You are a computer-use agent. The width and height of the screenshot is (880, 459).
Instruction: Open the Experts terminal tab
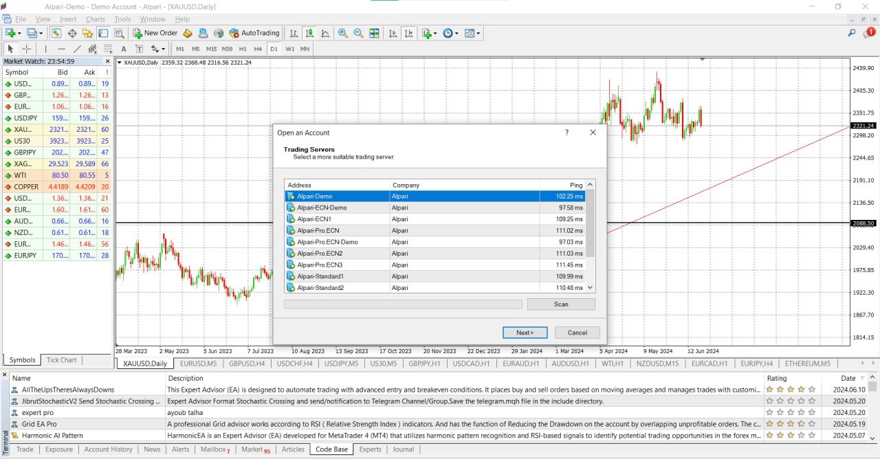370,449
